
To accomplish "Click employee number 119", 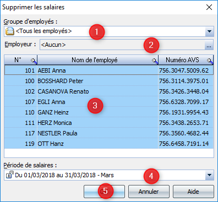I will pos(30,144).
